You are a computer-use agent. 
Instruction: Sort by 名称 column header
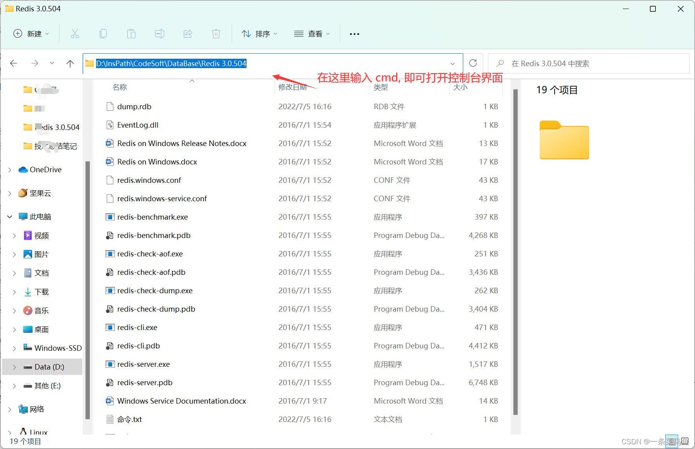[x=120, y=87]
